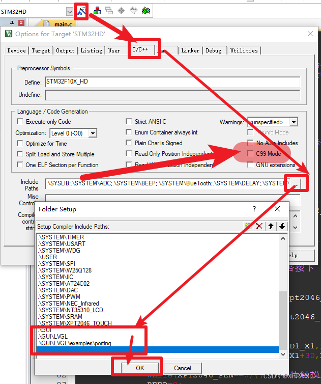Image resolution: width=321 pixels, height=384 pixels.
Task: Enable Plain Char is Signed
Action: point(129,143)
